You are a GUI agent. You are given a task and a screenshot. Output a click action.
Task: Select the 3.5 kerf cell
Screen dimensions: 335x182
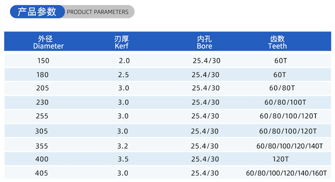pyautogui.click(x=123, y=159)
